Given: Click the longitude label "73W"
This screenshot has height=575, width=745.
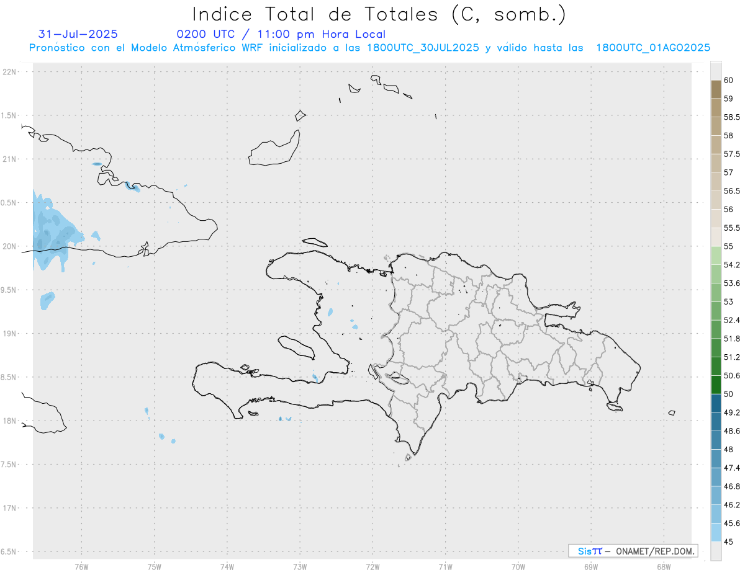Looking at the screenshot, I should click(x=300, y=566).
